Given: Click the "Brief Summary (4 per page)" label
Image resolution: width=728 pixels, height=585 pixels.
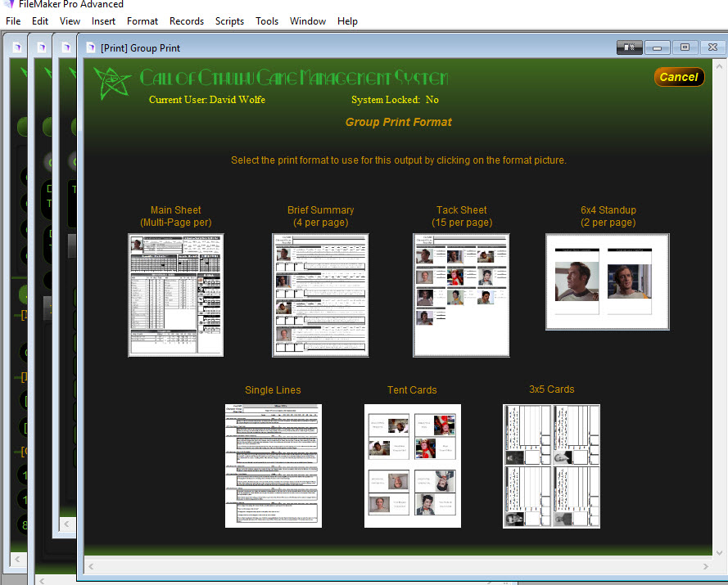Looking at the screenshot, I should (320, 216).
